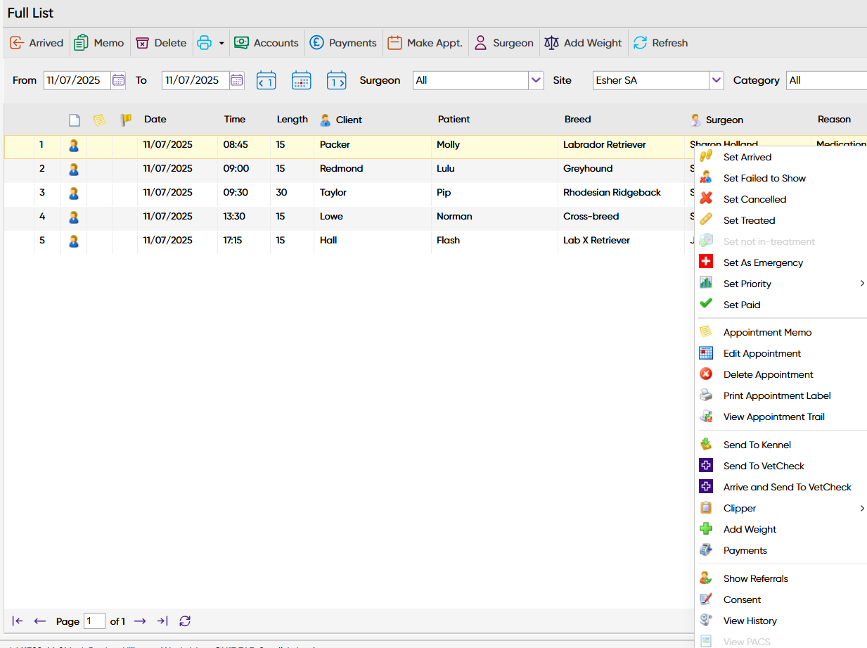This screenshot has height=648, width=867.
Task: Click the Refresh button in toolbar
Action: [x=660, y=43]
